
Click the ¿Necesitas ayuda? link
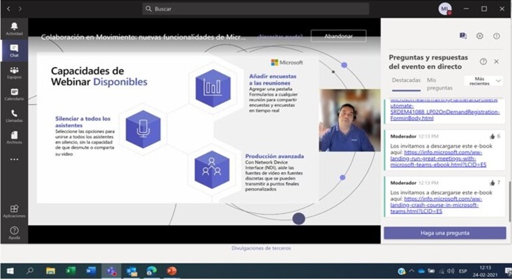tap(279, 36)
